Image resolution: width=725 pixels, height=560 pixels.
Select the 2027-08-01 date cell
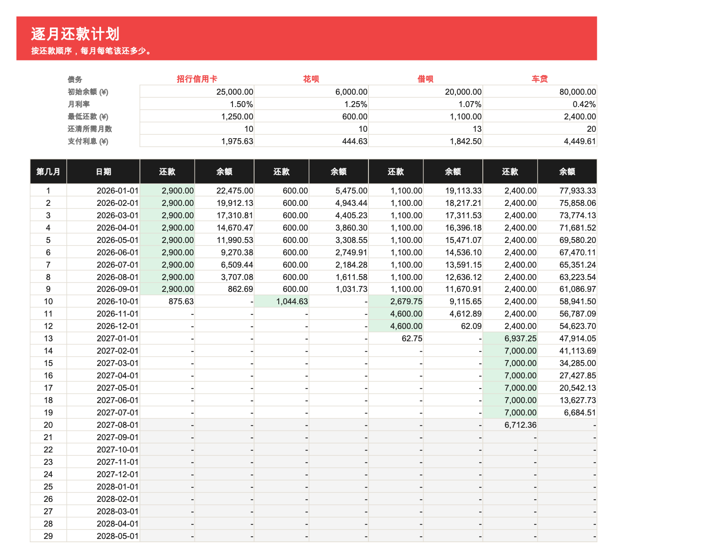coord(103,425)
